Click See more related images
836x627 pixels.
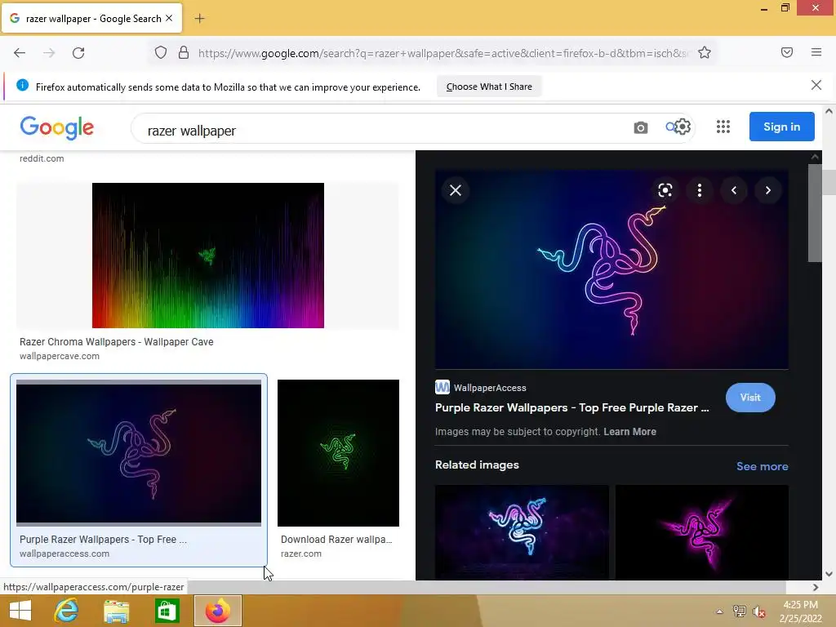tap(762, 466)
